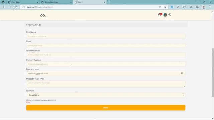
Task: Focus the Date and time field
Action: [106, 73]
